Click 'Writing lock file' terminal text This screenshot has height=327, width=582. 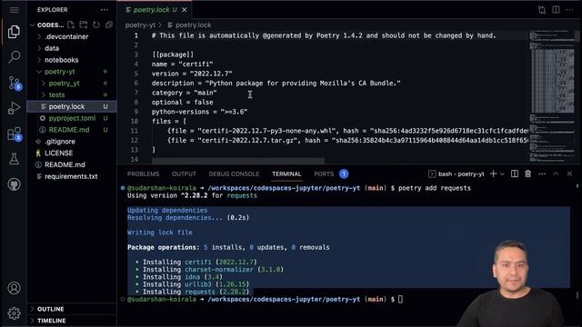tap(160, 233)
